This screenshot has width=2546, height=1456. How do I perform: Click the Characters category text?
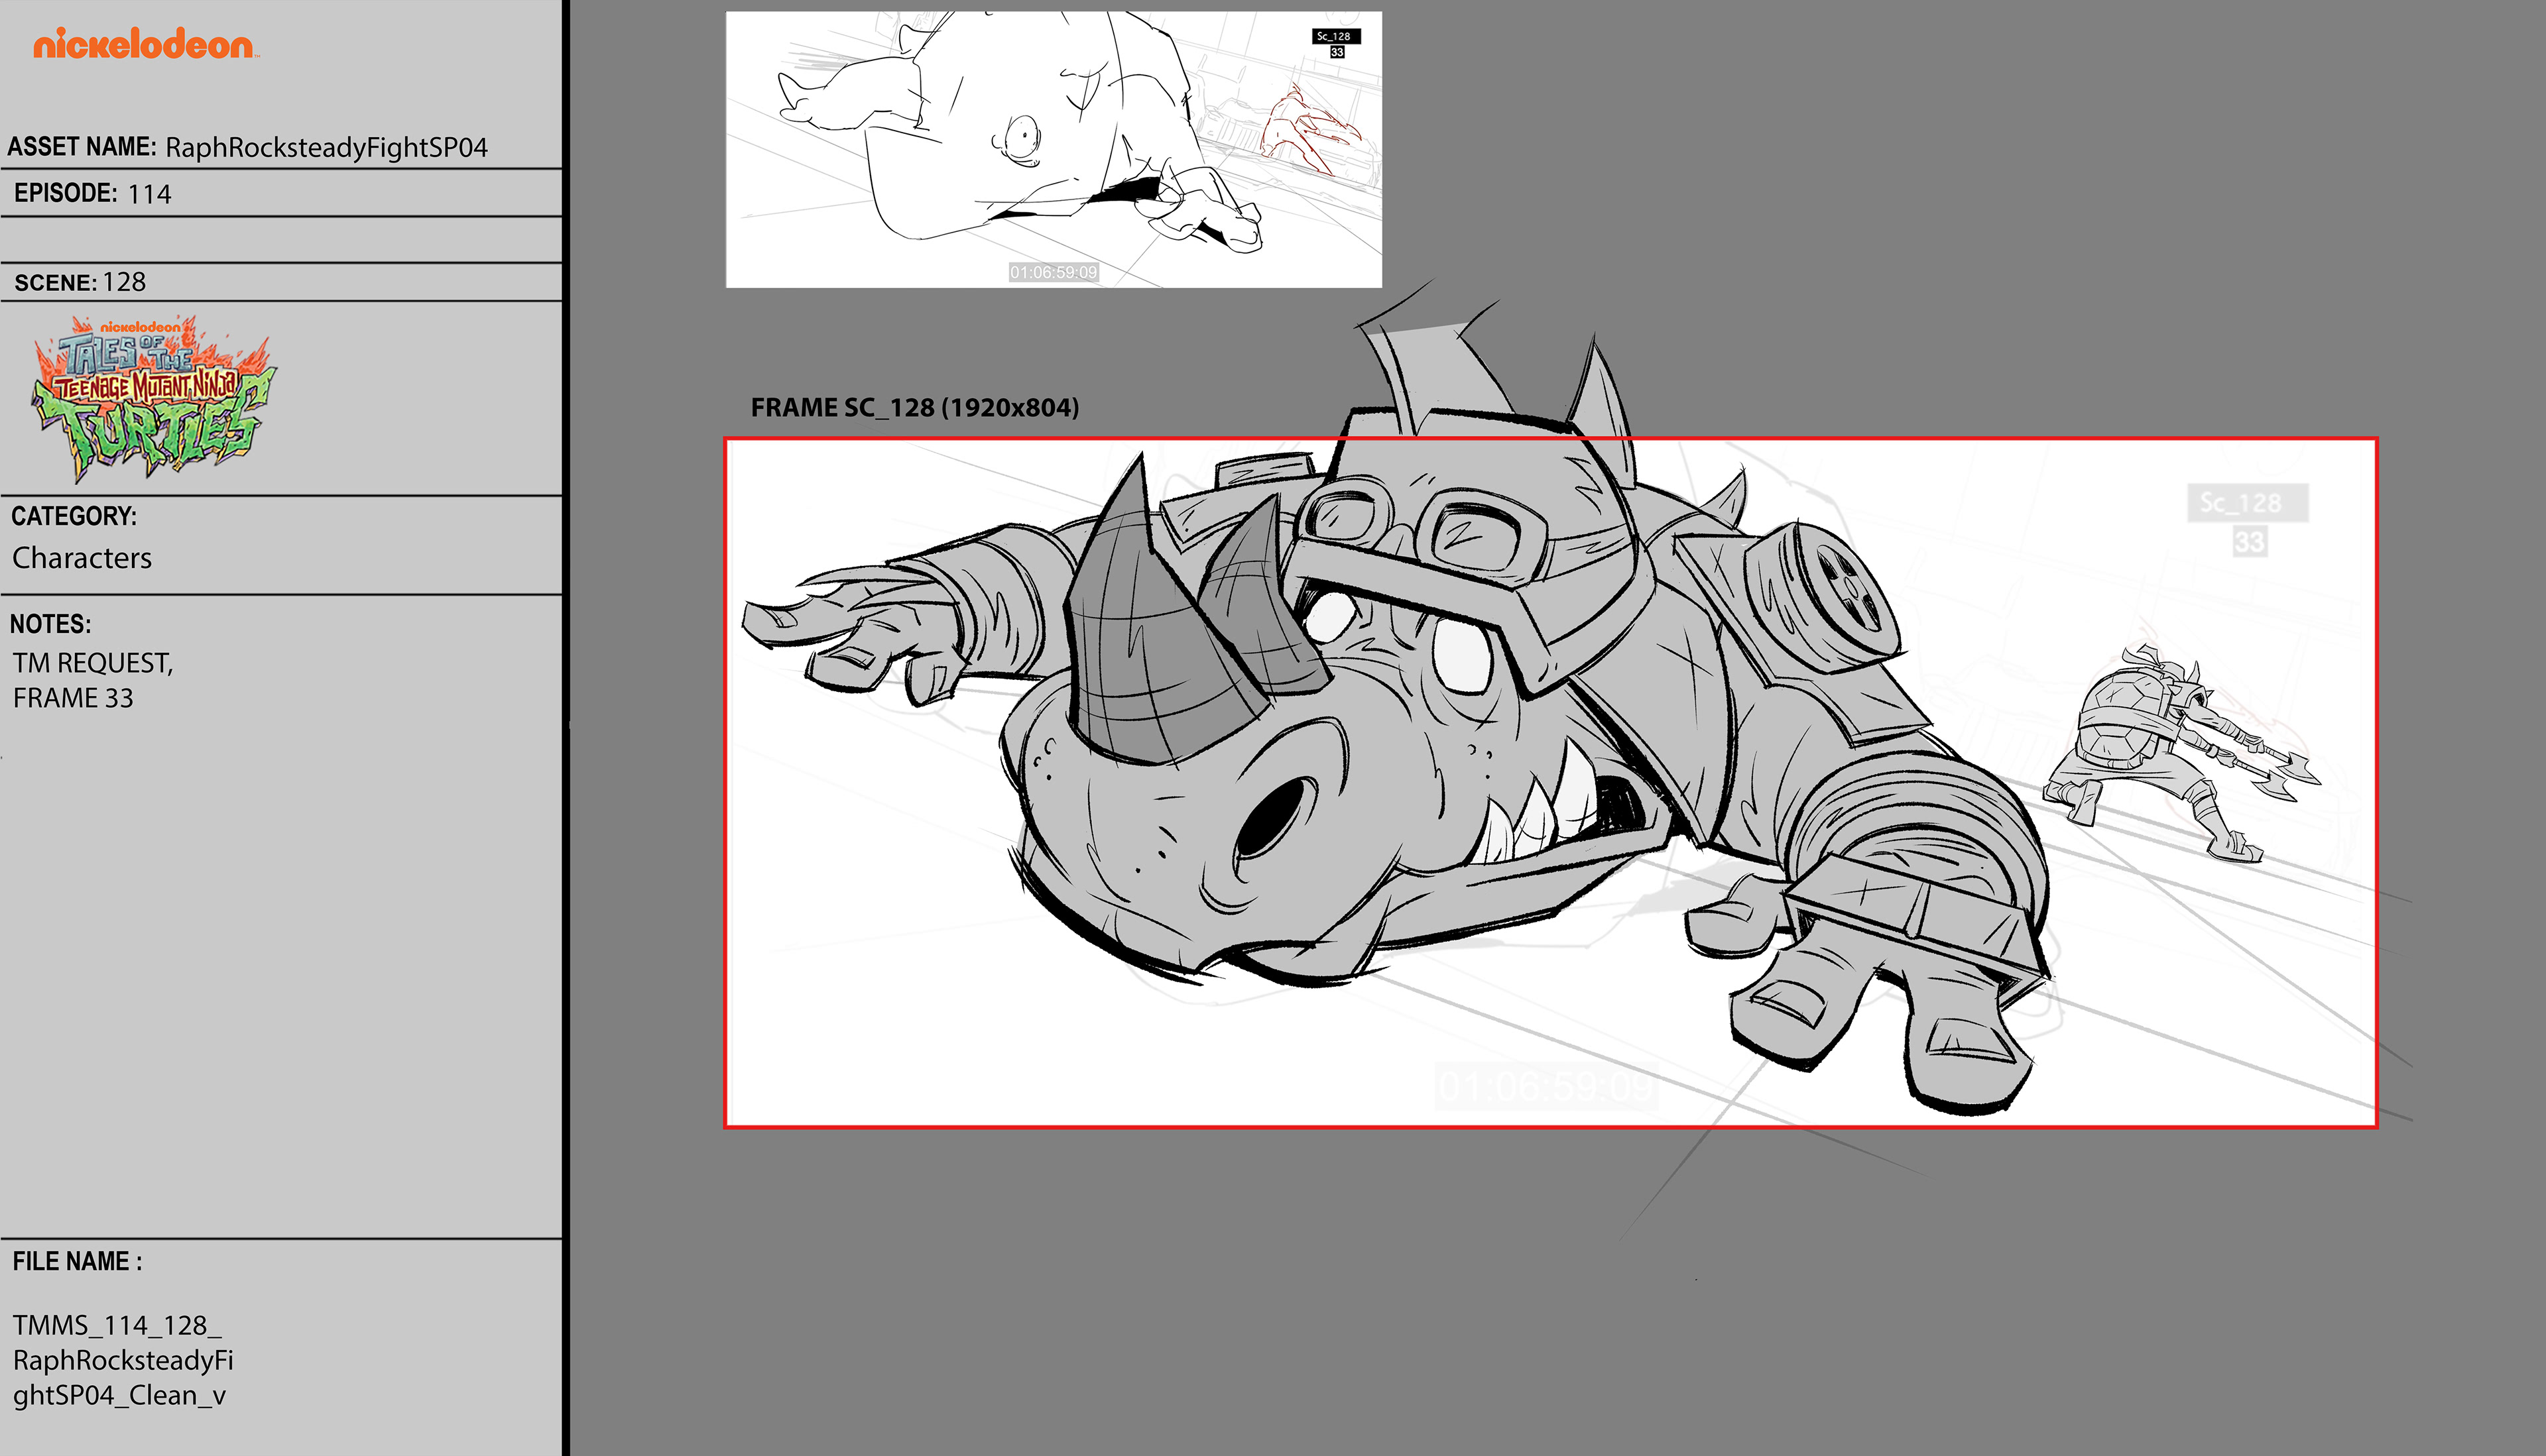(x=82, y=558)
